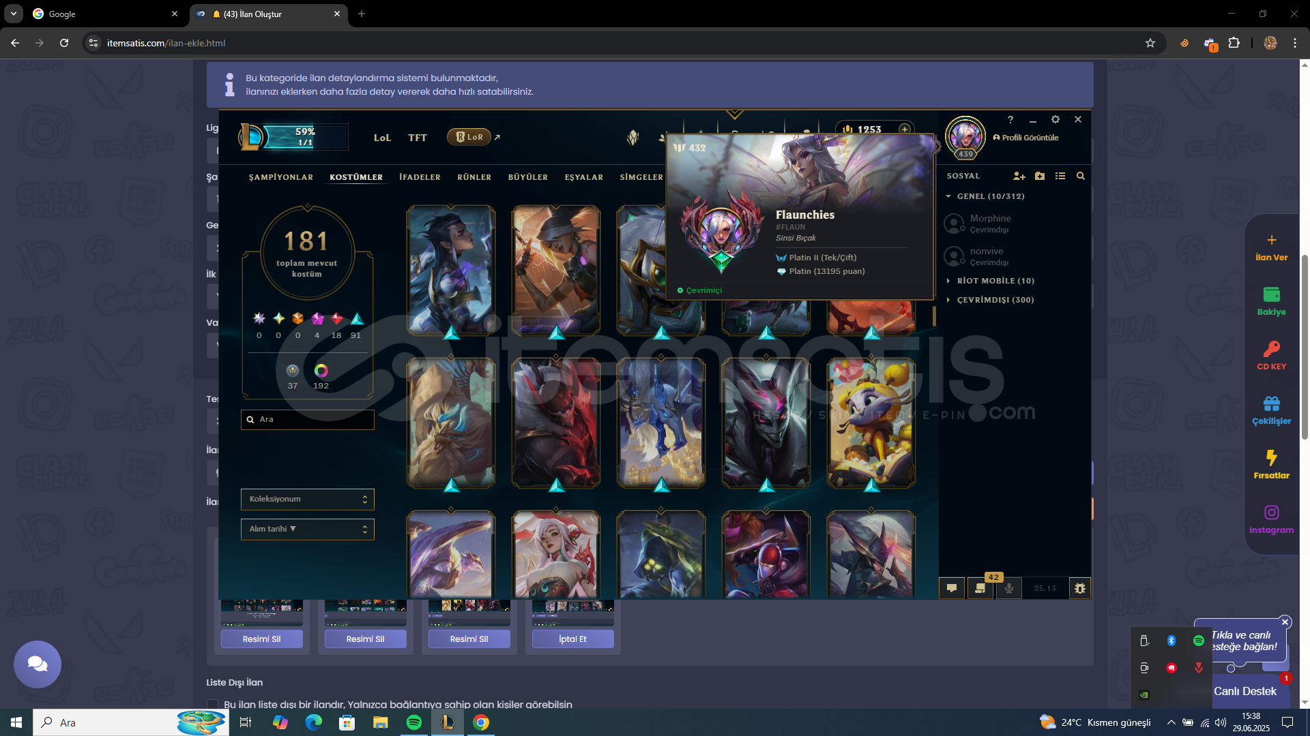
Task: Click the plus button next to 1253 RP
Action: click(905, 129)
